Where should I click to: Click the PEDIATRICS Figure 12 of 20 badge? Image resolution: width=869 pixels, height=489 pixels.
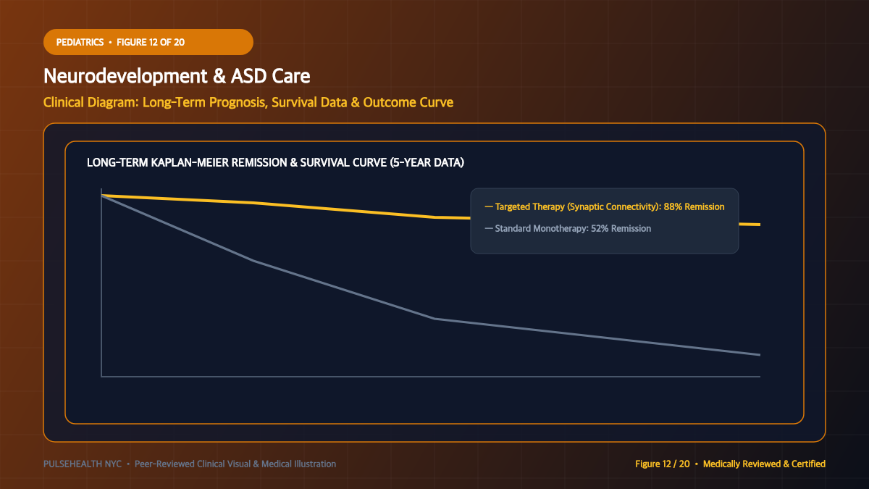(148, 42)
